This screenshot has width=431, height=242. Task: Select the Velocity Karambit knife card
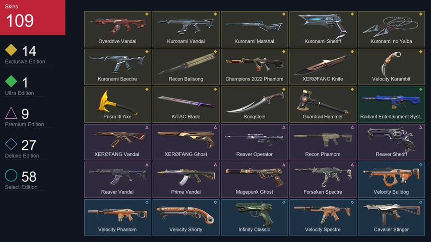click(391, 67)
